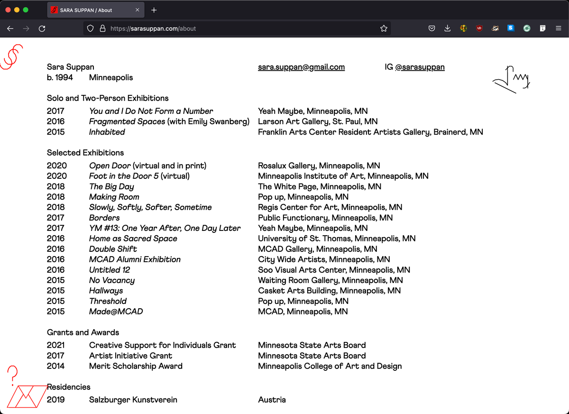Click the sara.suppan@gmail.com email link

pos(301,67)
